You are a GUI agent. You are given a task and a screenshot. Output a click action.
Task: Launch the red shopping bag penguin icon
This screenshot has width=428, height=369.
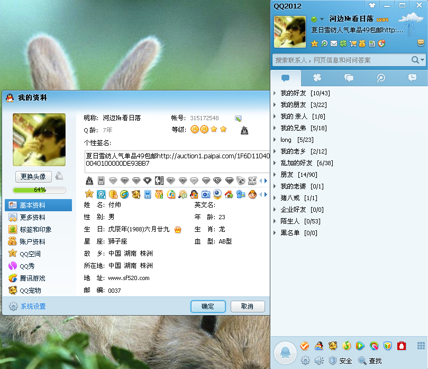402,346
